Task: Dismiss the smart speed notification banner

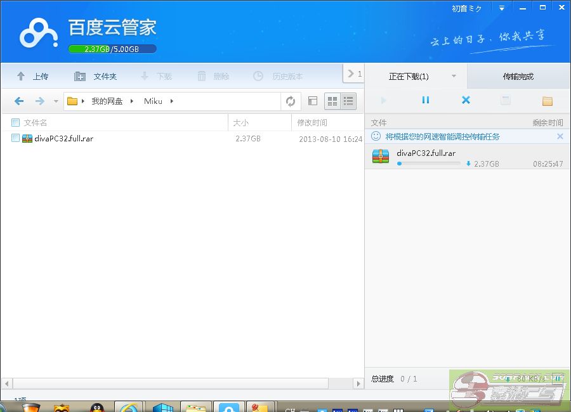Action: pyautogui.click(x=560, y=136)
